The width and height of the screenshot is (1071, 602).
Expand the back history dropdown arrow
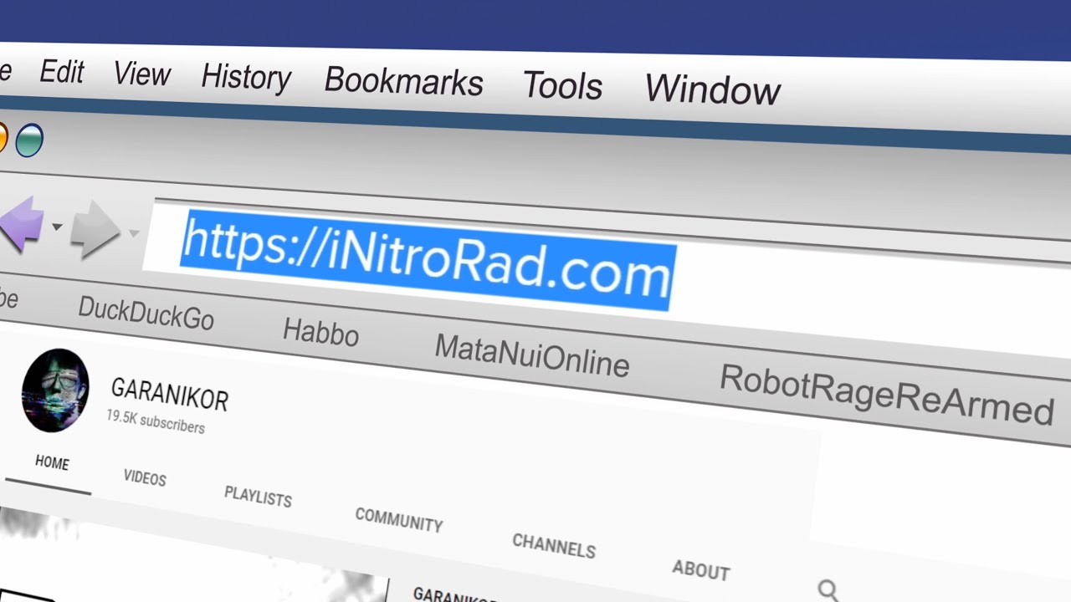pyautogui.click(x=57, y=227)
